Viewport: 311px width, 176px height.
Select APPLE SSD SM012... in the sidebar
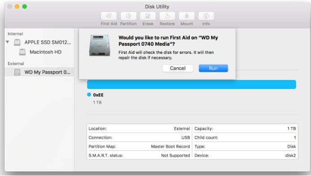click(x=48, y=42)
